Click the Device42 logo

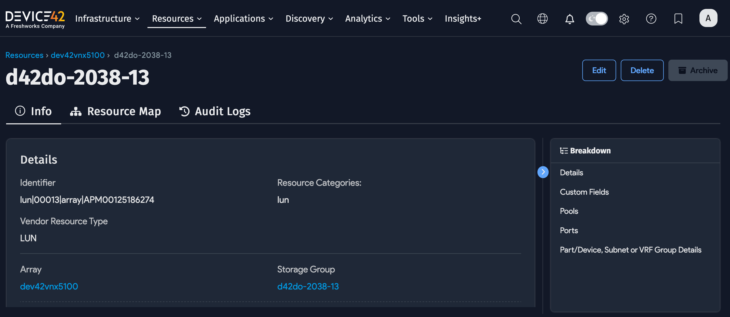pos(35,18)
